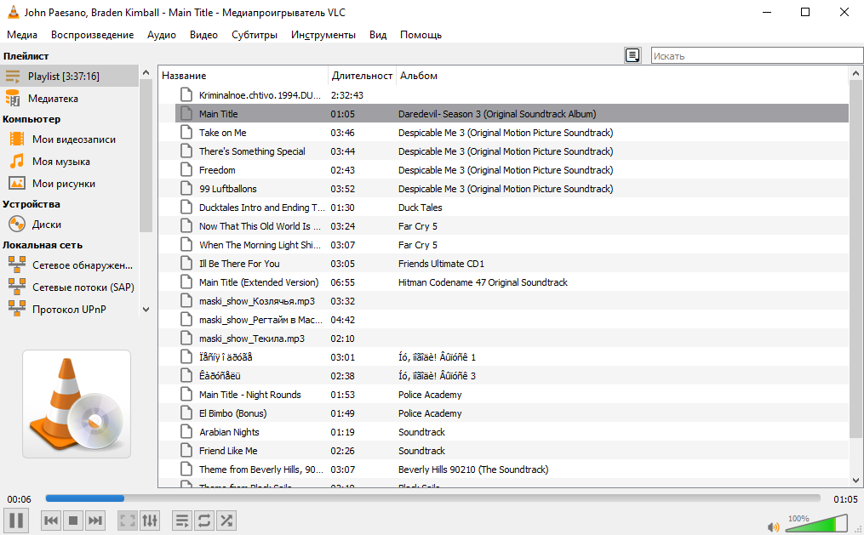Viewport: 864px width, 535px height.
Task: Select Сетевые потоки (SAP)
Action: click(70, 287)
